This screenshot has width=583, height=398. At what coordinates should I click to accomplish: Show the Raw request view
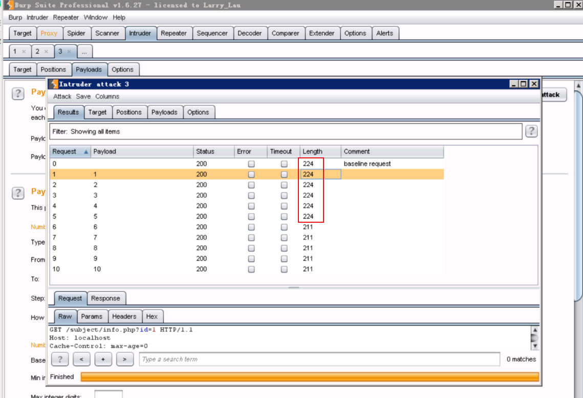tap(64, 316)
